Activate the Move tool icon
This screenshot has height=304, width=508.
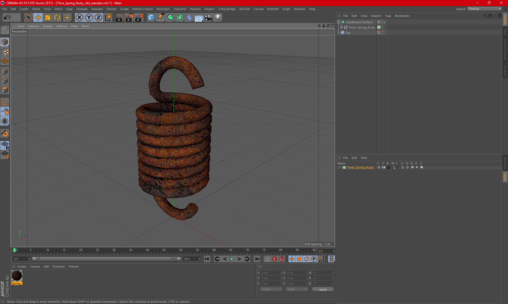click(x=38, y=18)
